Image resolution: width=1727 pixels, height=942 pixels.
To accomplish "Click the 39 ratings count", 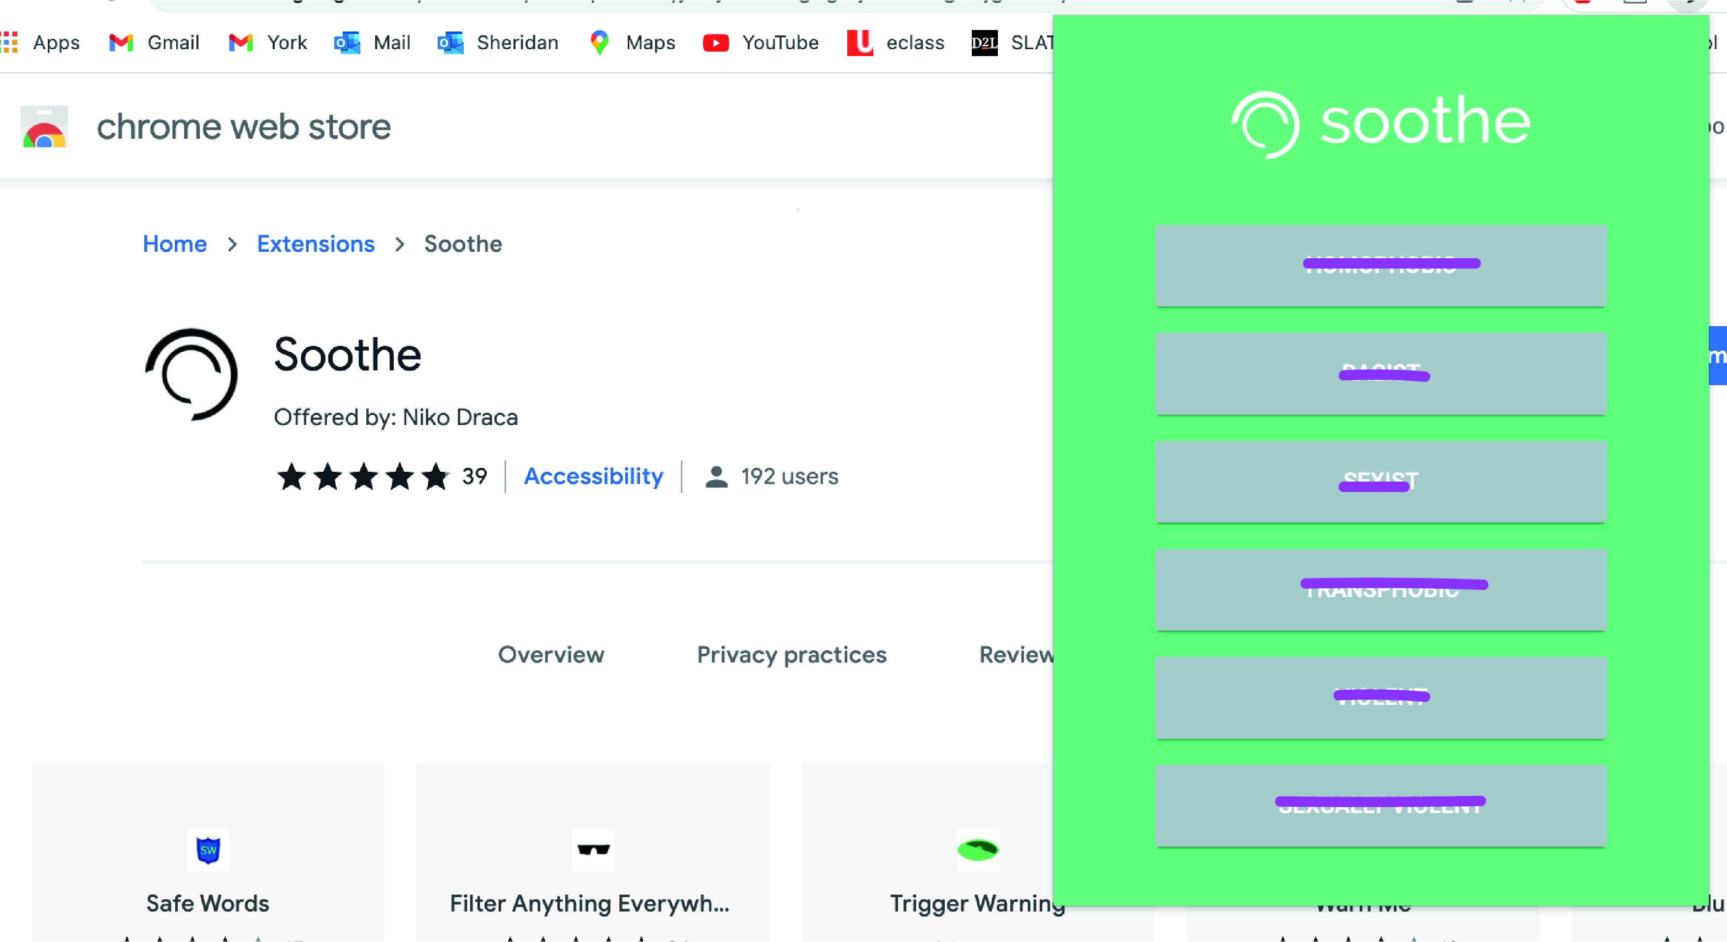I will [474, 476].
